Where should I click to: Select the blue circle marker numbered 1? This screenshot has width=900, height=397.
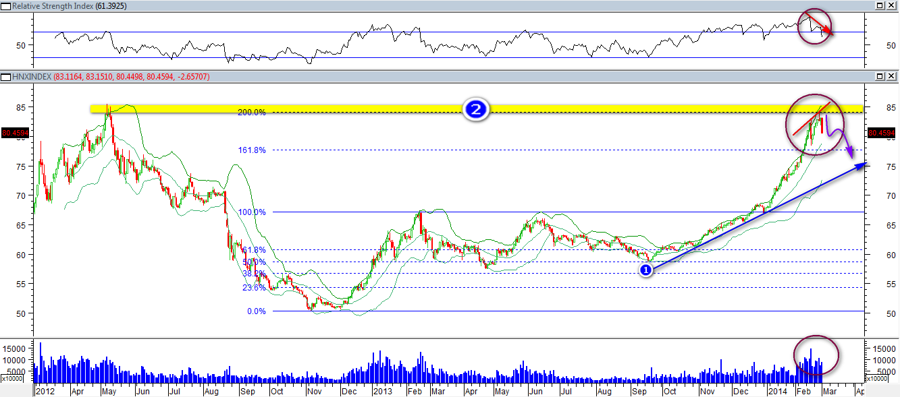645,270
